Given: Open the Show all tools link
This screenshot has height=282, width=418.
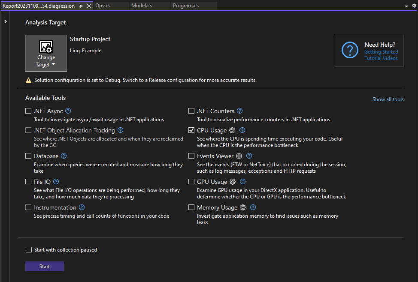Looking at the screenshot, I should coord(388,99).
